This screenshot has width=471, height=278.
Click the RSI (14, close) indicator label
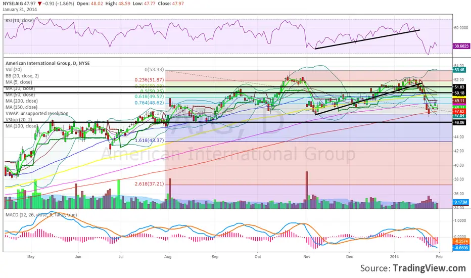click(x=20, y=20)
